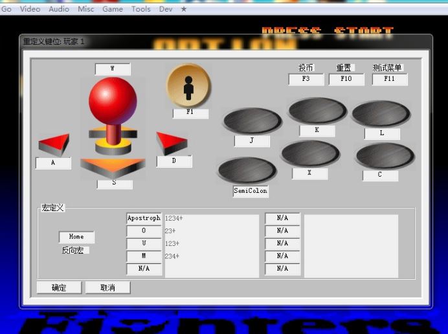448x334 pixels.
Task: Click the gold player start icon
Action: pyautogui.click(x=188, y=85)
